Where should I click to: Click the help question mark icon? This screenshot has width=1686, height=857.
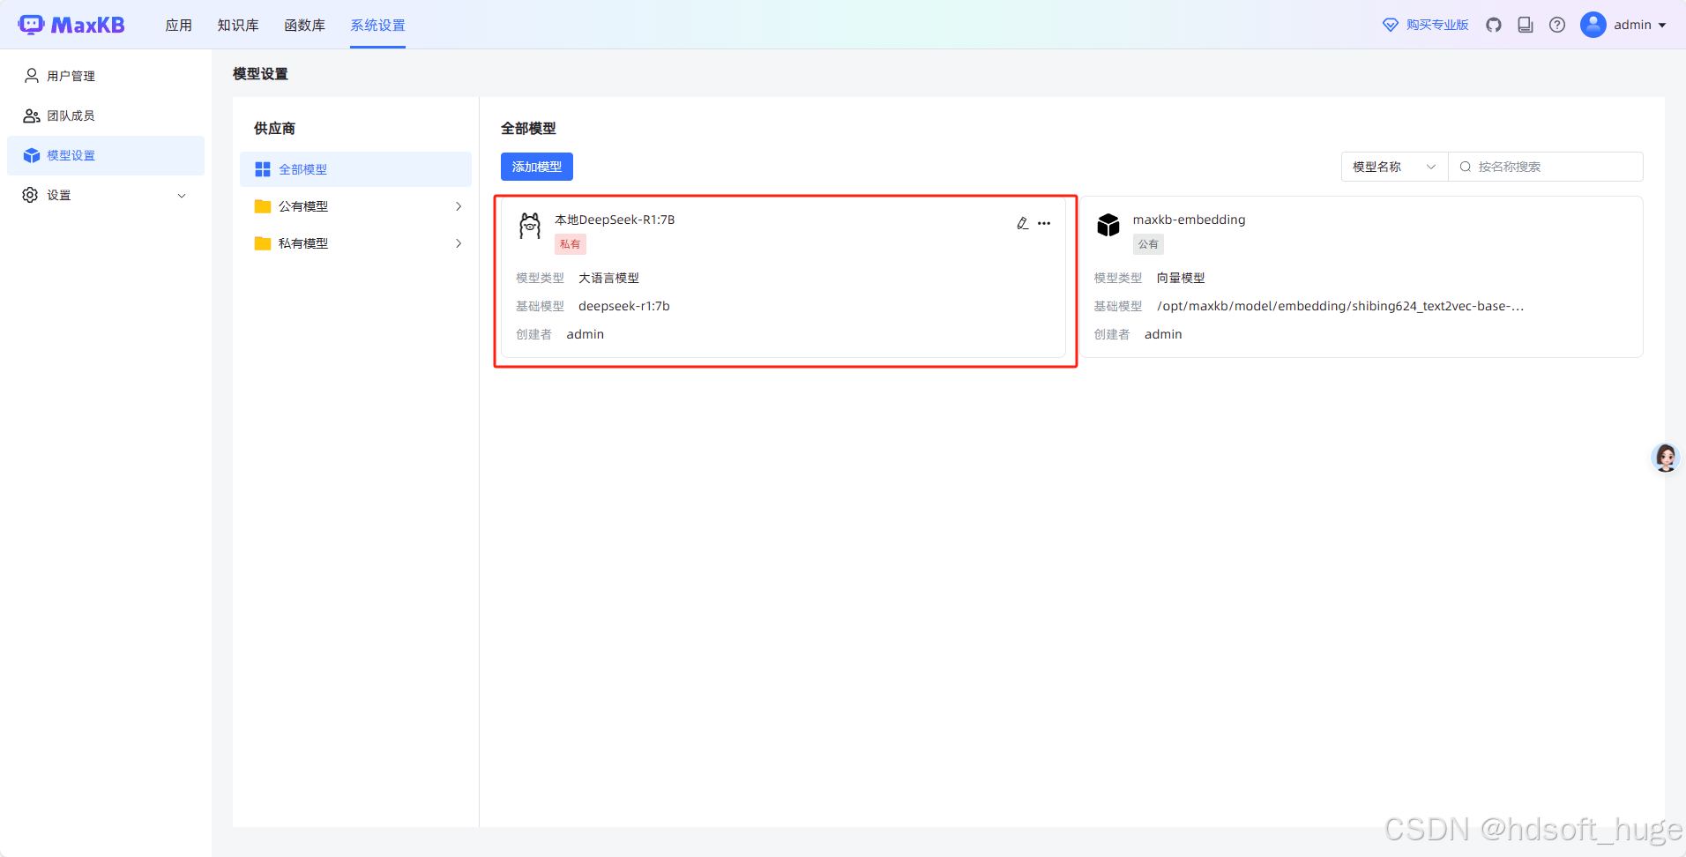click(x=1557, y=25)
